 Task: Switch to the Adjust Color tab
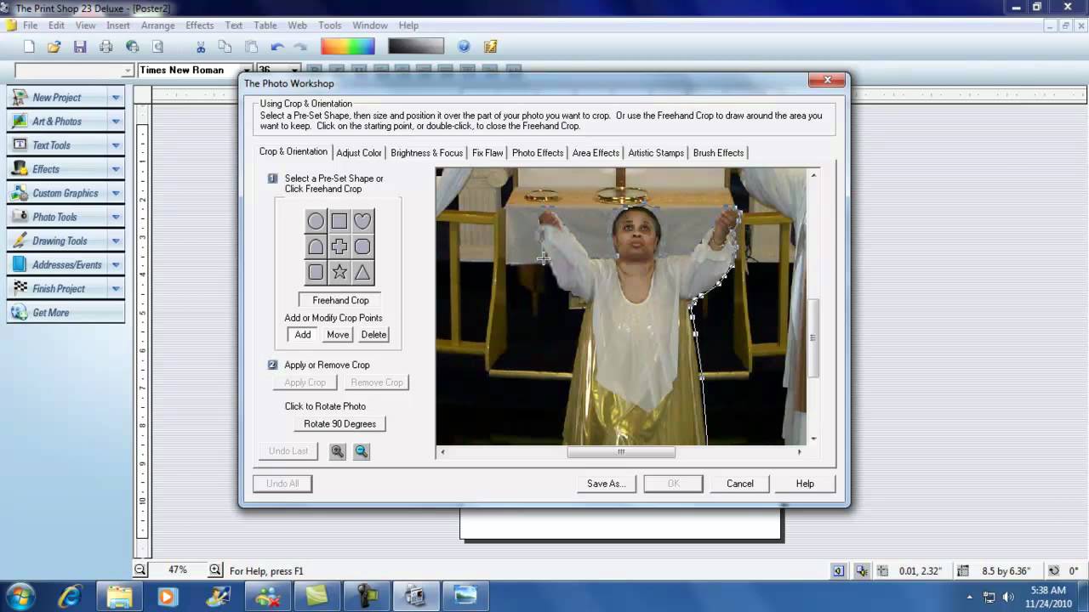(x=359, y=153)
